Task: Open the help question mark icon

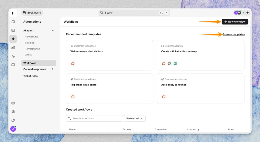Action: click(13, 120)
